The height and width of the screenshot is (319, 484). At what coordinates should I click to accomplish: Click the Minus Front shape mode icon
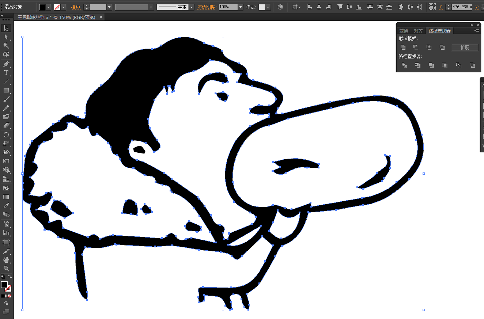[x=416, y=48]
